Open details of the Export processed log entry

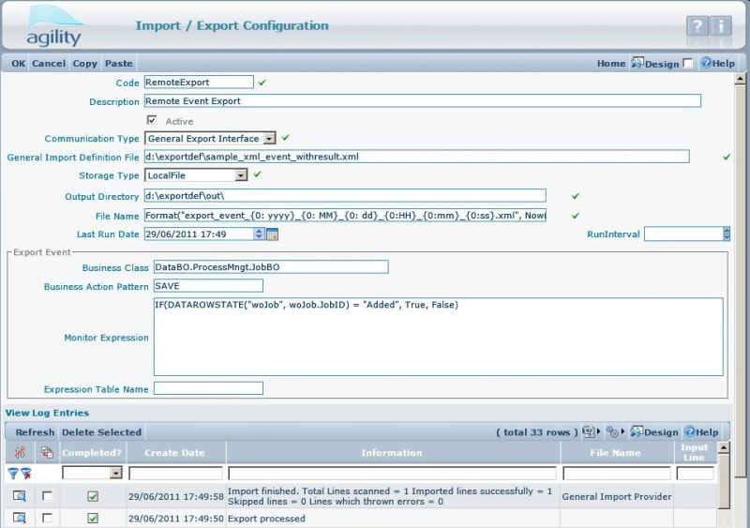pyautogui.click(x=19, y=518)
